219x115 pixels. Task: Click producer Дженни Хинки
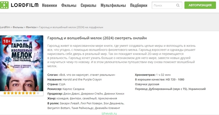coord(114,94)
